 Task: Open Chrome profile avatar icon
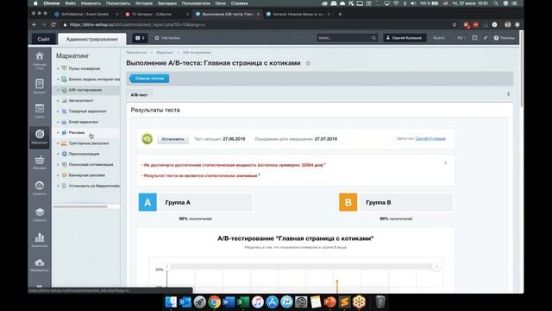508,25
